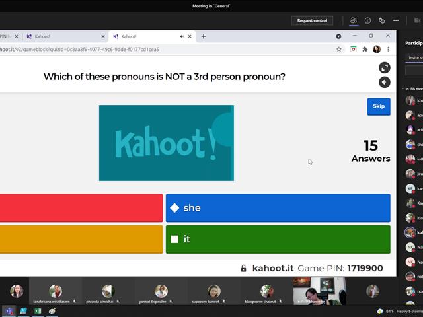Image resolution: width=423 pixels, height=317 pixels.
Task: Select active Kahoot! tab playing audio
Action: [152, 36]
